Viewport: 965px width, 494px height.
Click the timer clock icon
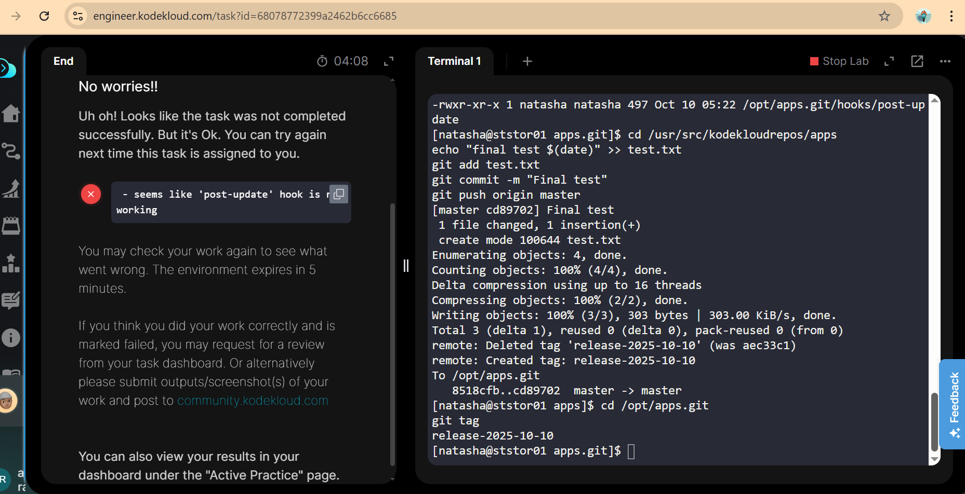322,61
